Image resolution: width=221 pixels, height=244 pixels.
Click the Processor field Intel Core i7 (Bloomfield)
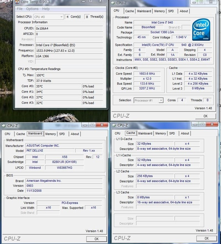click(x=69, y=45)
